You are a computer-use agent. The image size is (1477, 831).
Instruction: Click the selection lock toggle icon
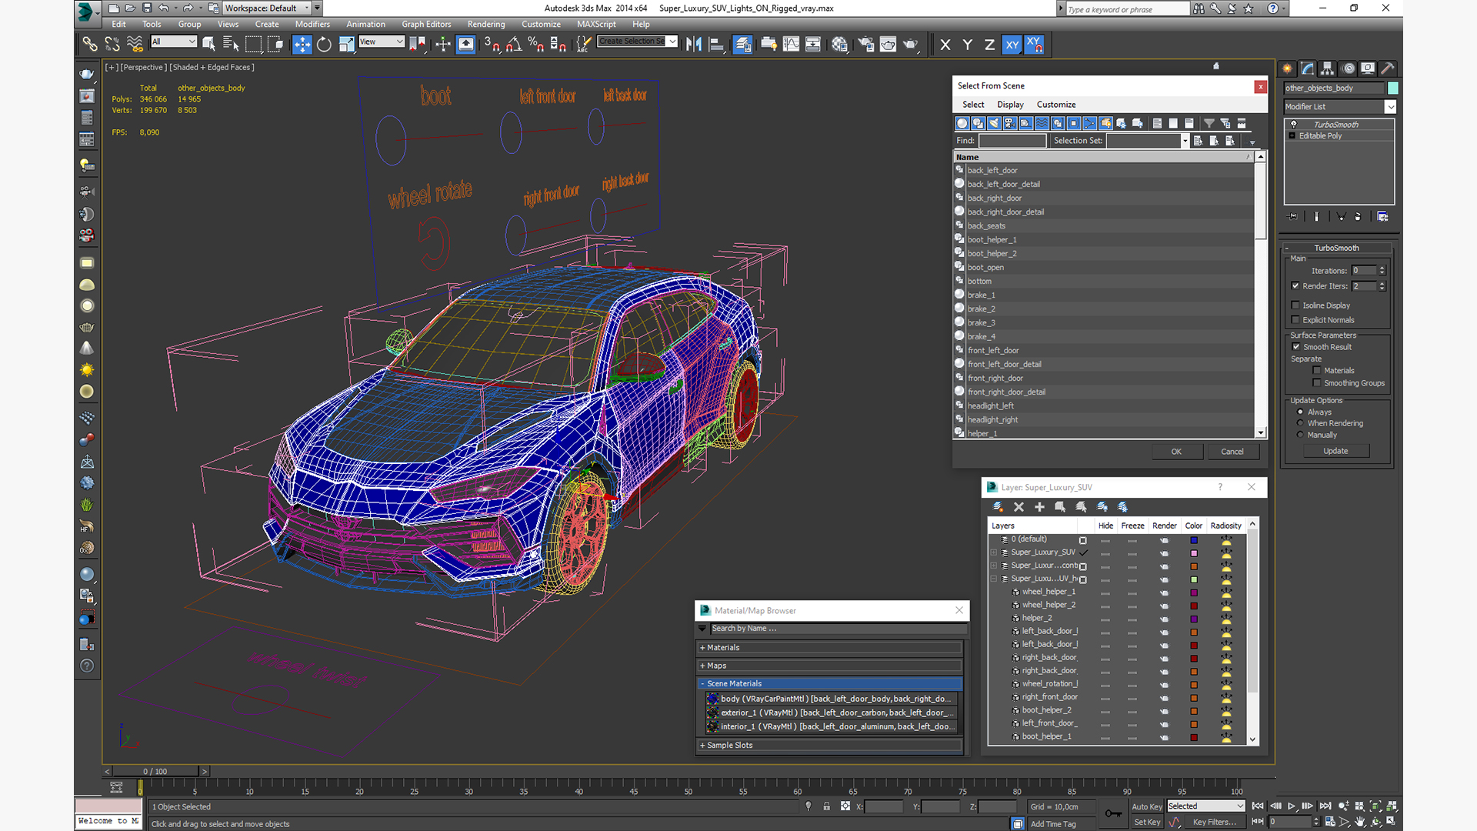click(826, 806)
